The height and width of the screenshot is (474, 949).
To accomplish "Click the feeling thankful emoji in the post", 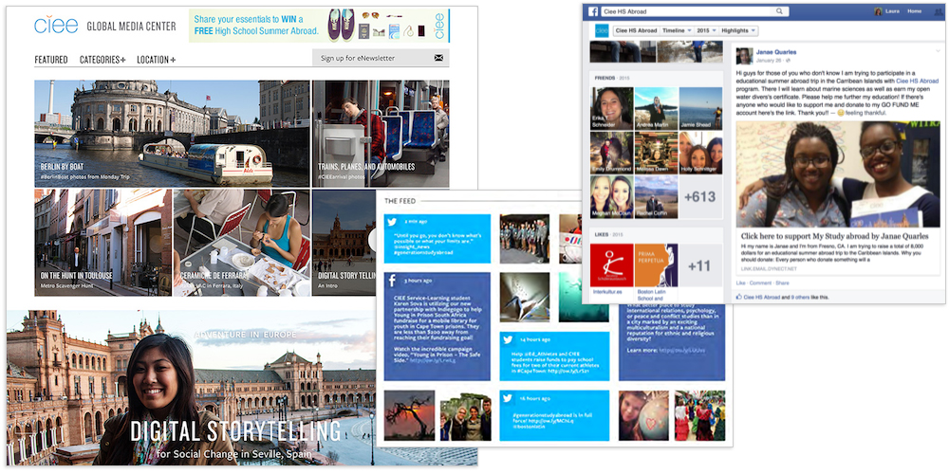I will point(841,113).
